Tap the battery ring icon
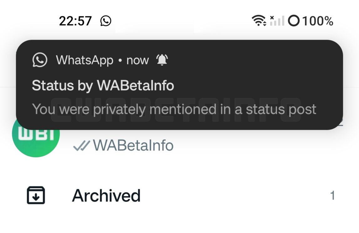Image resolution: width=359 pixels, height=233 pixels. pyautogui.click(x=294, y=21)
